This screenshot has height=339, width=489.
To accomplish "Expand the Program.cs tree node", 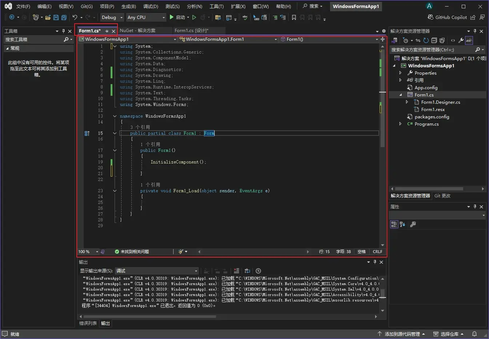I will pos(401,124).
